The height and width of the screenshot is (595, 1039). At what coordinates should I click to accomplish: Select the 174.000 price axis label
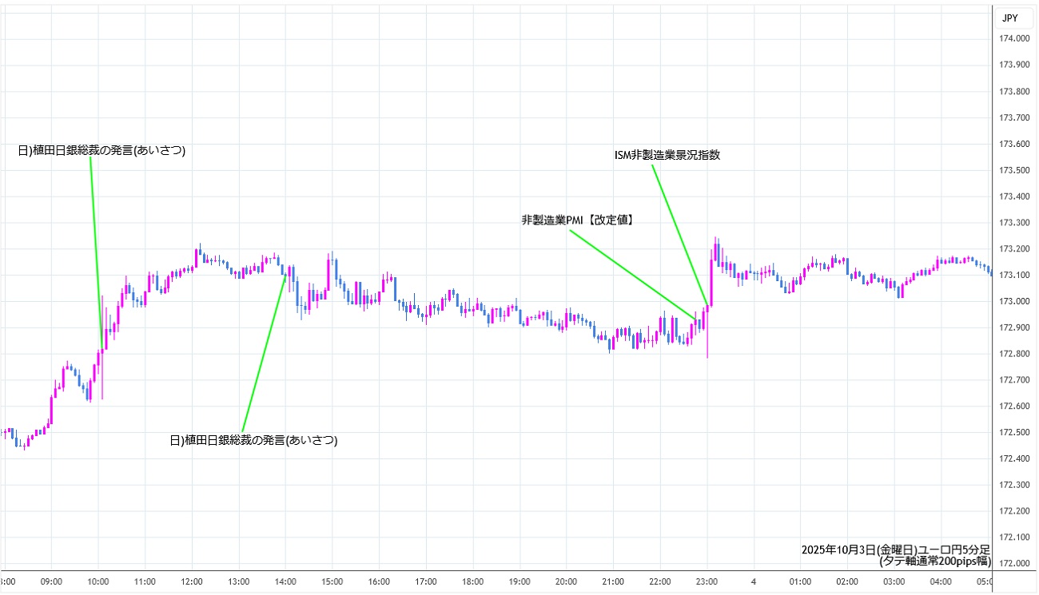tap(1015, 39)
